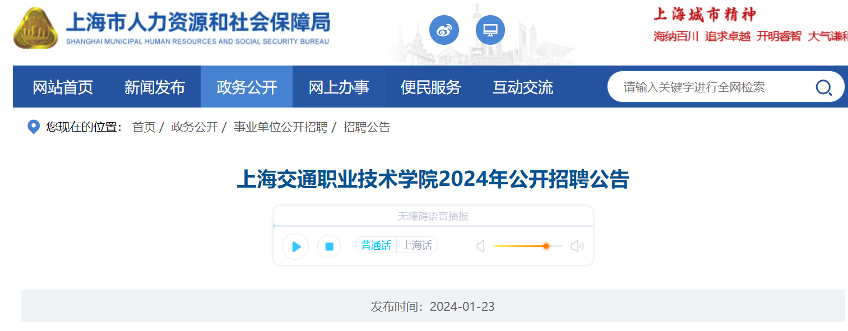Click the audio progress bar
The image size is (848, 331).
point(433,226)
